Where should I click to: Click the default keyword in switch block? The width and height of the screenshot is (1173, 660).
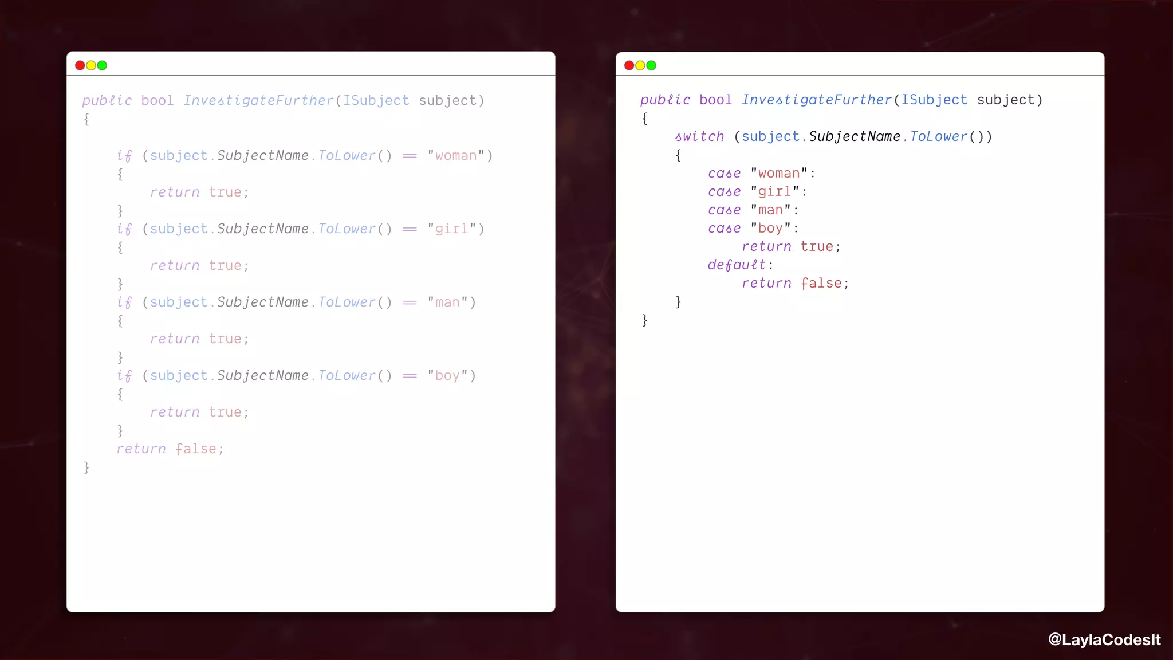click(x=737, y=265)
